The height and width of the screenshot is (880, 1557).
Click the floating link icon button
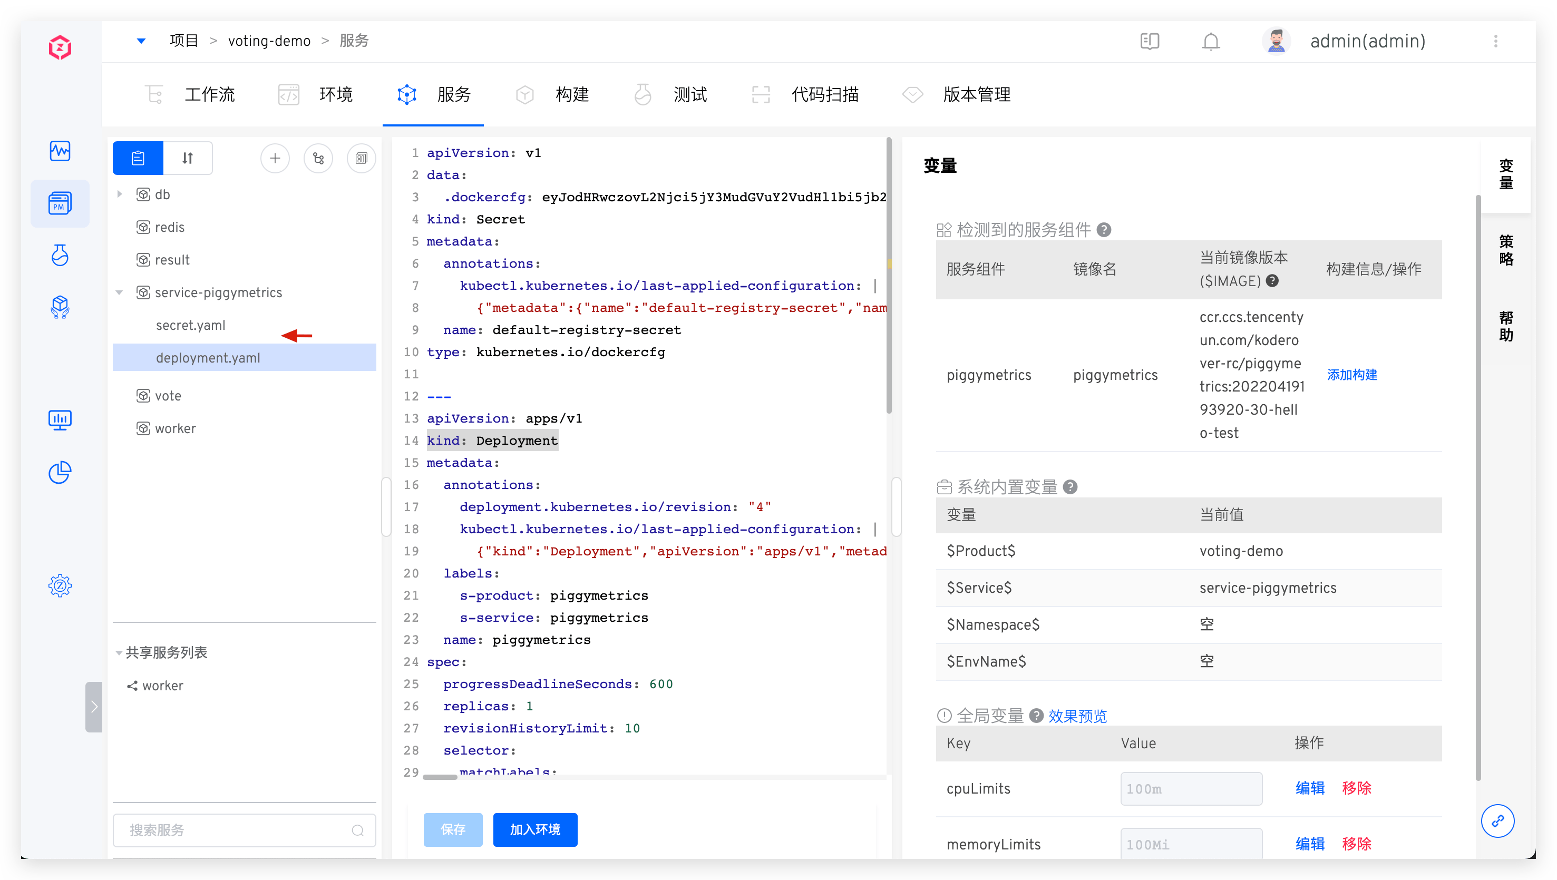[1497, 821]
